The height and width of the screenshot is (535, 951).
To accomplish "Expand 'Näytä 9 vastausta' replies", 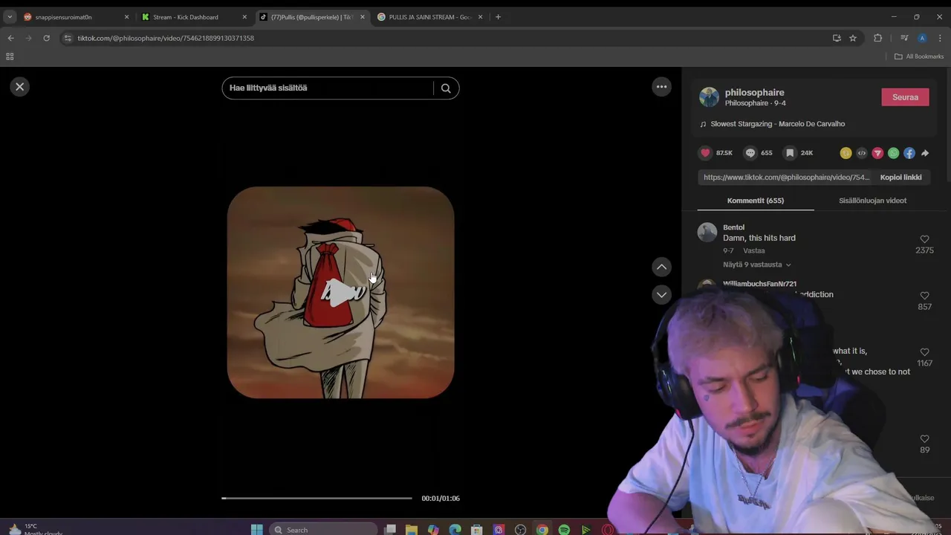I will [756, 265].
